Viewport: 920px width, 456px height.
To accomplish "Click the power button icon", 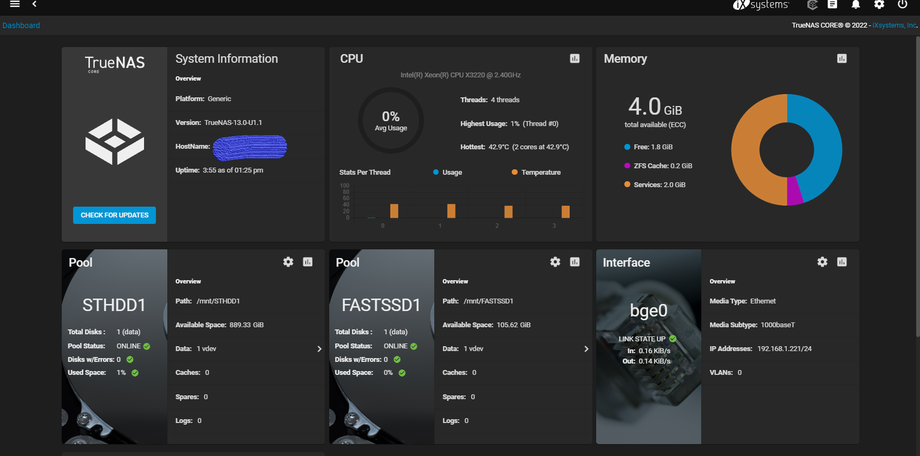I will [x=902, y=4].
